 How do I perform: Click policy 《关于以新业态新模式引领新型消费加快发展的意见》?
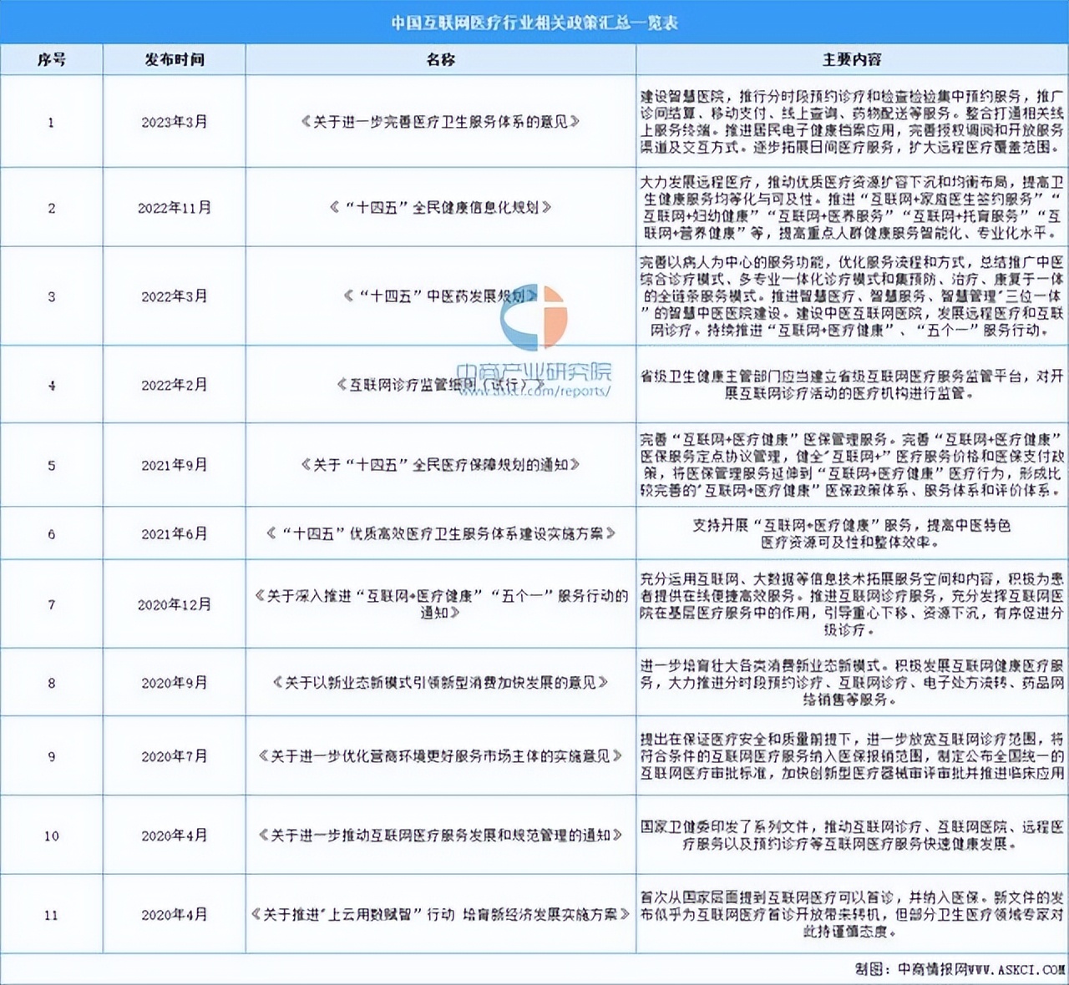point(440,683)
